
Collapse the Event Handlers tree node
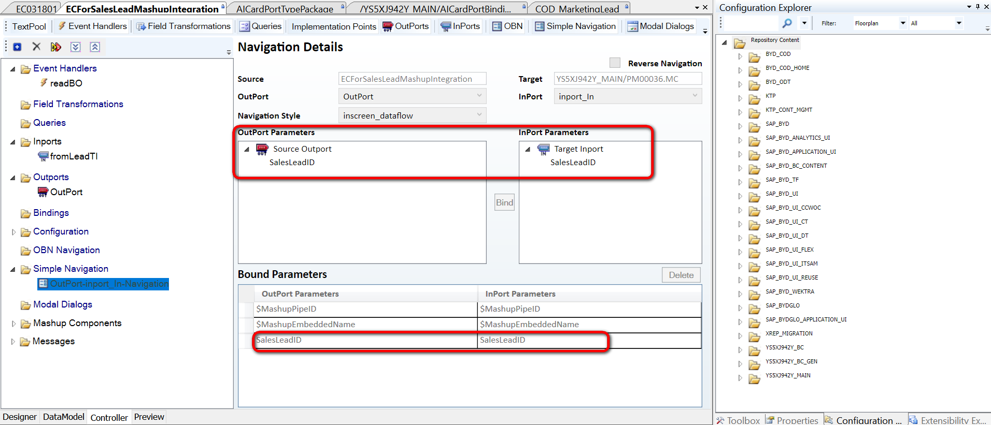pos(13,69)
